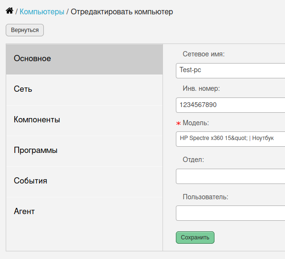
Task: Click the empty Отдел field
Action: (231, 176)
